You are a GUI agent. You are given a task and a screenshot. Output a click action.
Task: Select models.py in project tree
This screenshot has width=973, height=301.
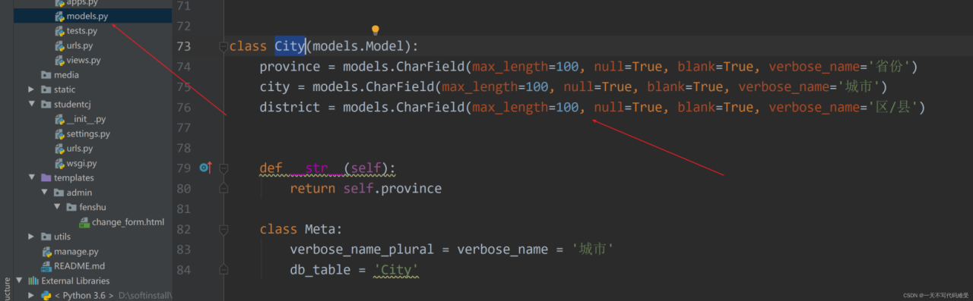[87, 16]
